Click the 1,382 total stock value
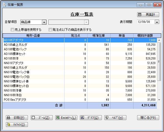Screen dimensions: 164x132 point(99,105)
